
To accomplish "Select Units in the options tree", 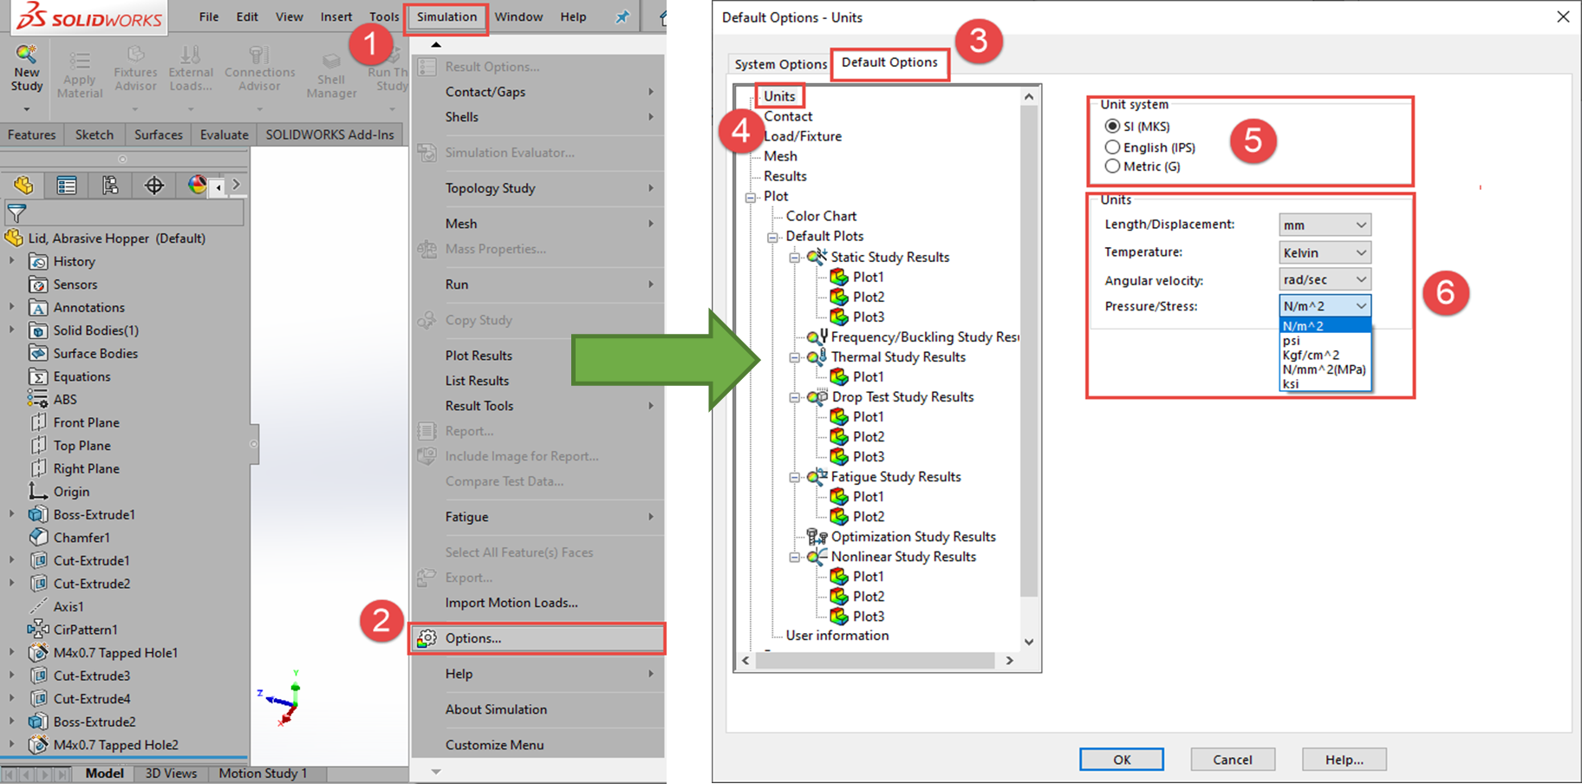I will tap(779, 96).
